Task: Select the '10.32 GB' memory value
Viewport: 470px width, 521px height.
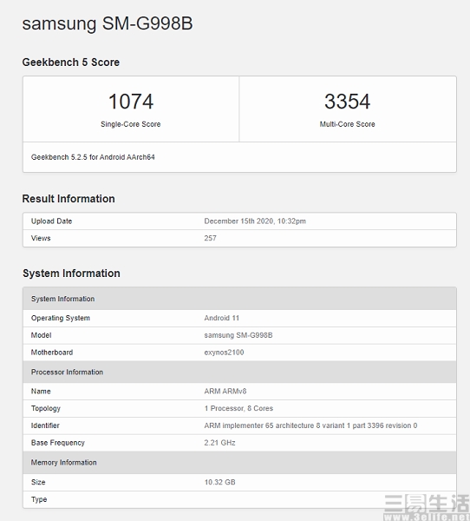Action: 219,482
